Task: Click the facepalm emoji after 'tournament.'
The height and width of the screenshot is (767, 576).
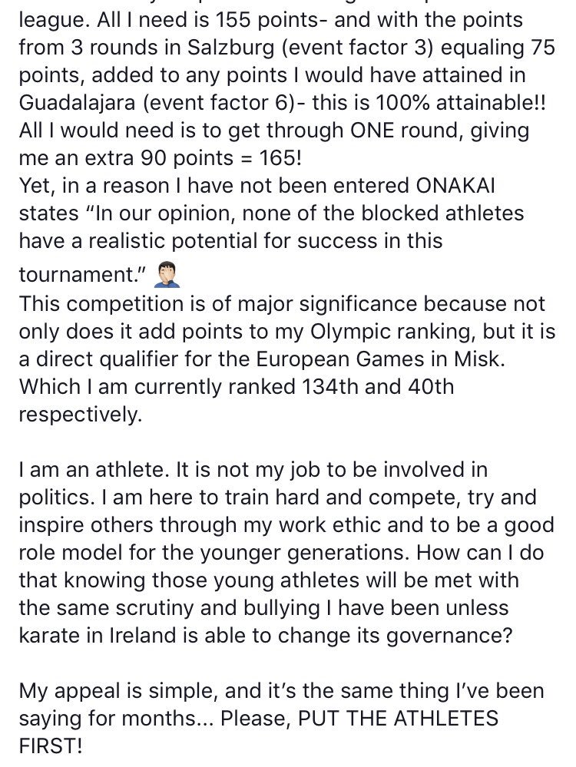Action: click(167, 274)
